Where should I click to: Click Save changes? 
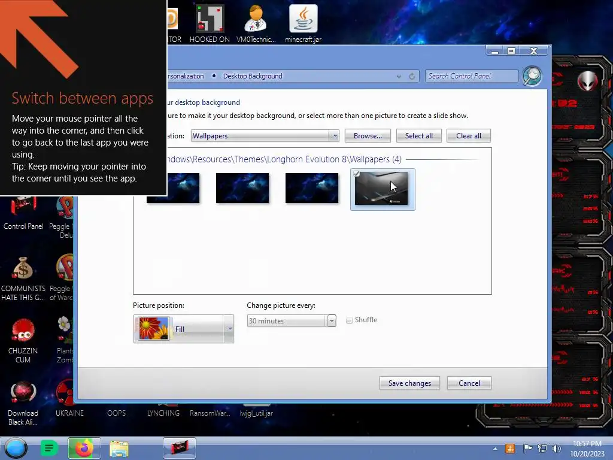[x=409, y=383]
